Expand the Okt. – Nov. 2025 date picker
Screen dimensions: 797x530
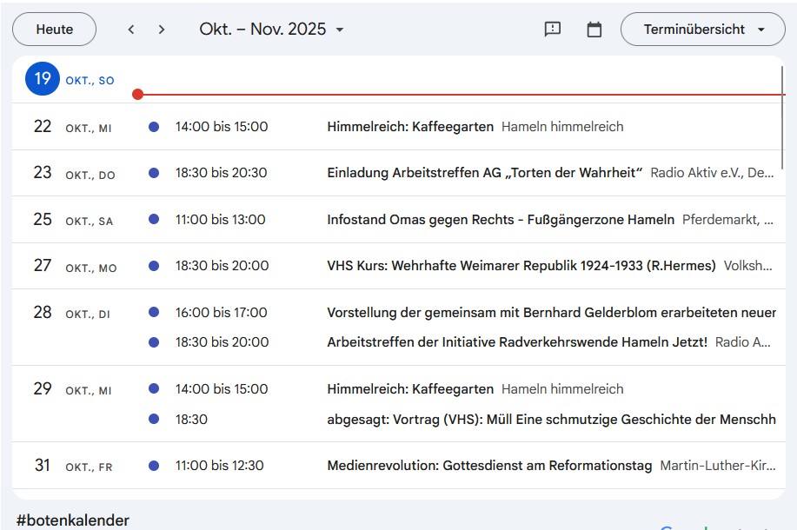pos(272,30)
